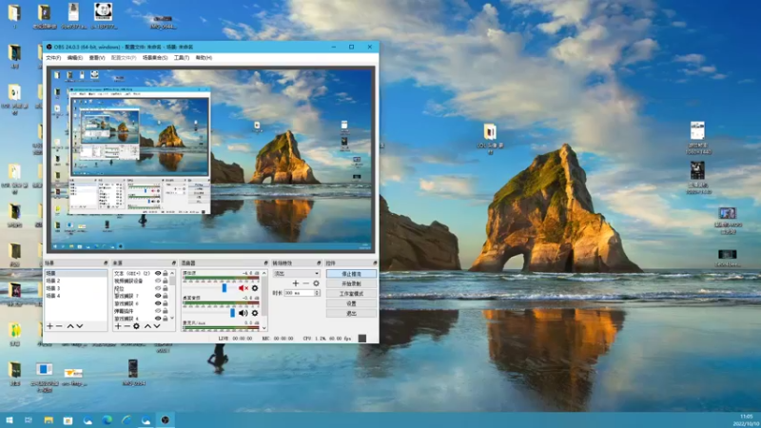Open the 查看(V) menu

click(97, 58)
